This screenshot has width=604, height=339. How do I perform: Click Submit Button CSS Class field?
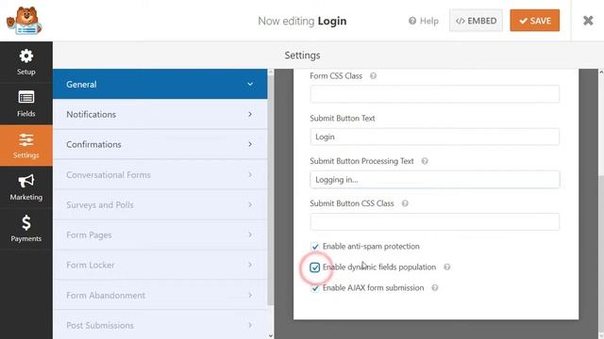click(434, 222)
